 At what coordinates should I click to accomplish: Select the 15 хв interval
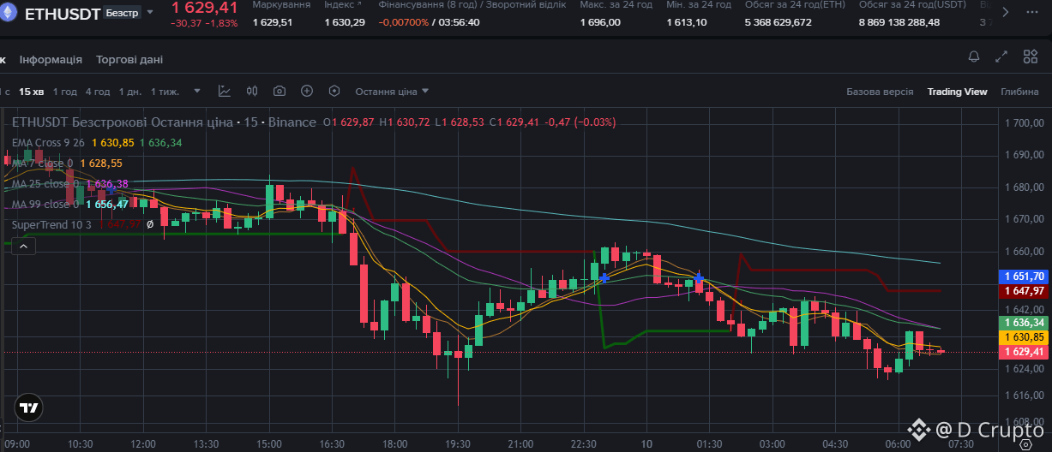click(31, 92)
